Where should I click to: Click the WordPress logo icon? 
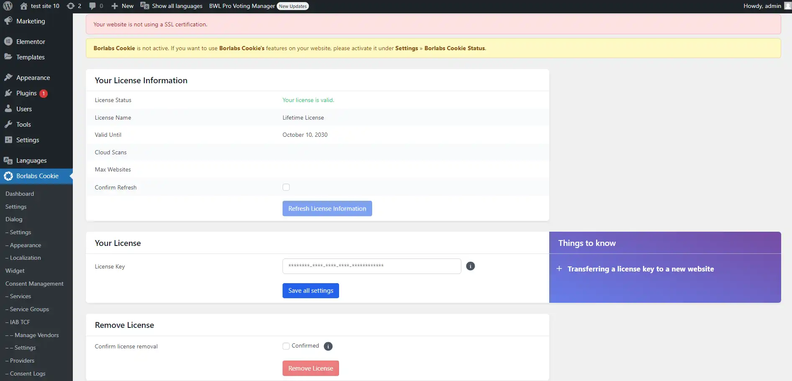click(8, 6)
